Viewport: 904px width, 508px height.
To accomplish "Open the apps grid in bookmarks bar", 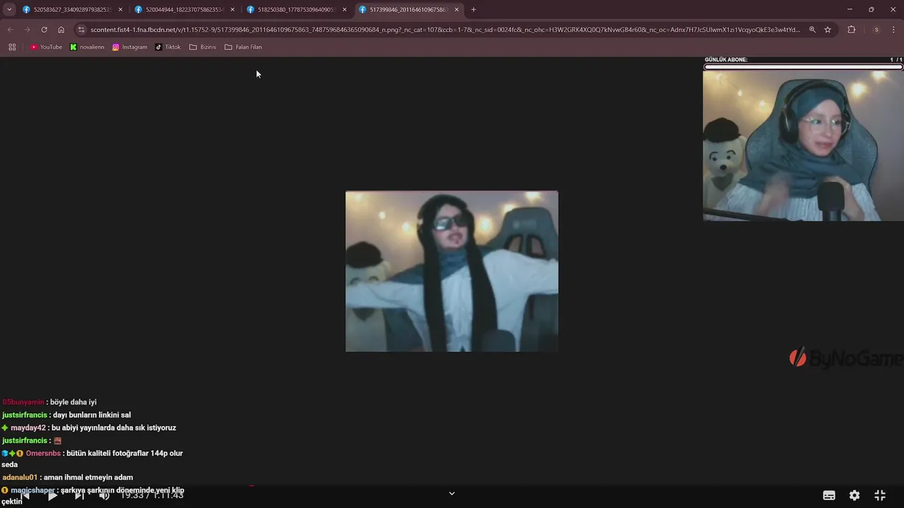I will pos(12,47).
